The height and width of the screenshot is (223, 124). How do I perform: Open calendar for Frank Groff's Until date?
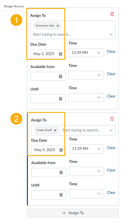pos(61,195)
